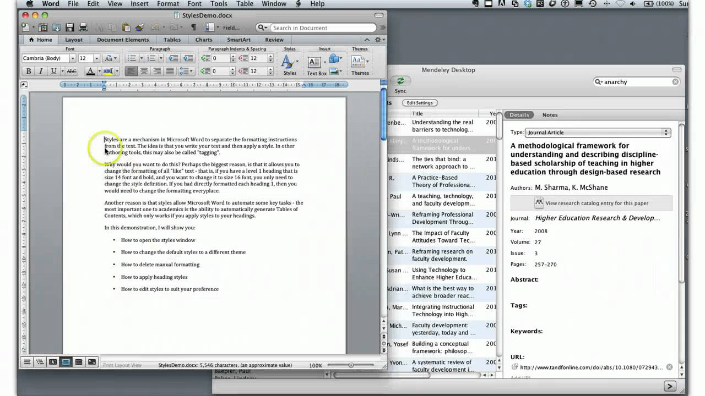Clear the anarchy search in Mendeley
705x396 pixels.
(x=675, y=82)
